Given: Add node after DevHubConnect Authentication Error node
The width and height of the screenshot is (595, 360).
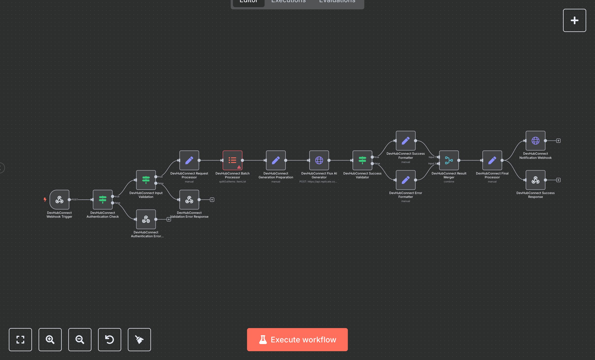Looking at the screenshot, I should pyautogui.click(x=169, y=219).
